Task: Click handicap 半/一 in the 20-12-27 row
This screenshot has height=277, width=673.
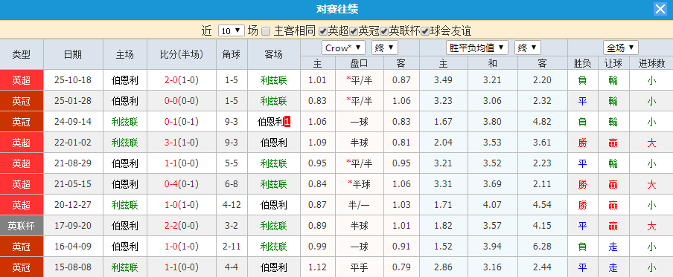Action: pos(360,205)
